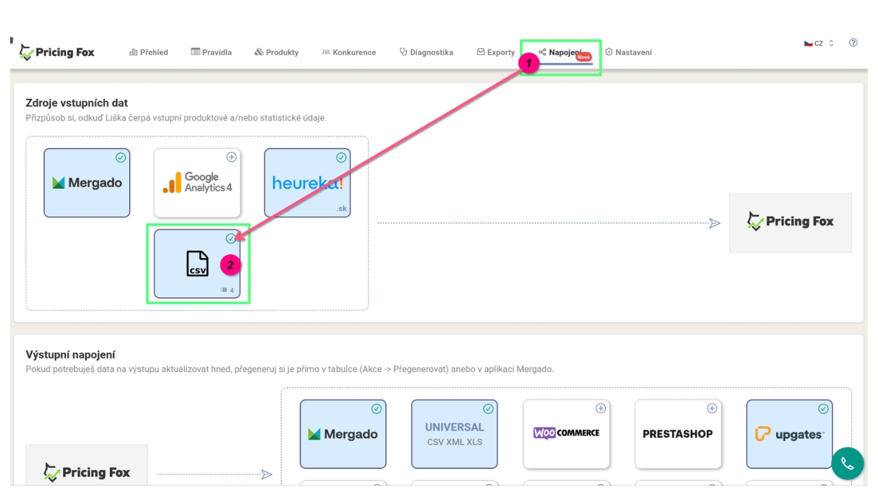
Task: Enable Google Analytics 4 via plus icon
Action: (x=231, y=158)
